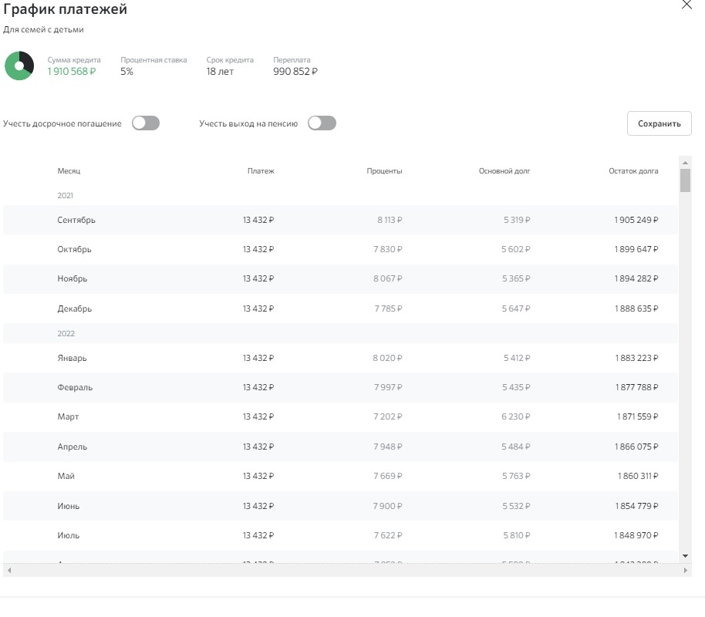Click the Месяц column header
This screenshot has width=705, height=617.
tap(69, 171)
